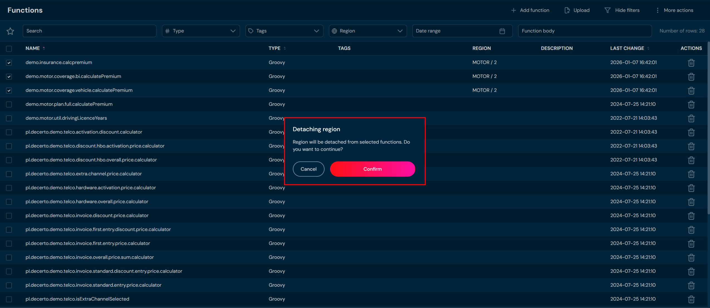
Task: Click the trash icon for pl.decerto.demo.telco.isExtraChannelSelected
Action: click(x=691, y=299)
